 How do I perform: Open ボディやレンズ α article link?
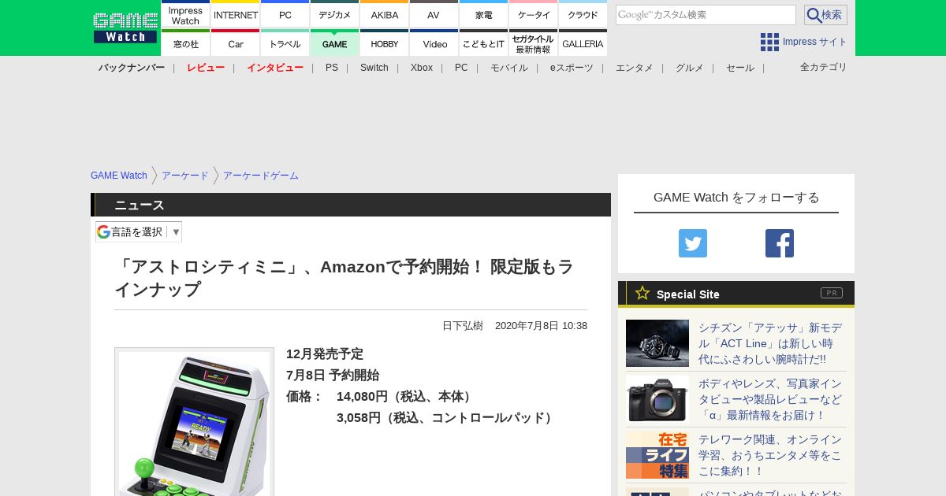coord(770,399)
